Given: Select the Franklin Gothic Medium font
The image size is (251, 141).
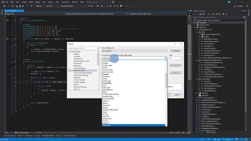Looking at the screenshot, I should point(111,94).
